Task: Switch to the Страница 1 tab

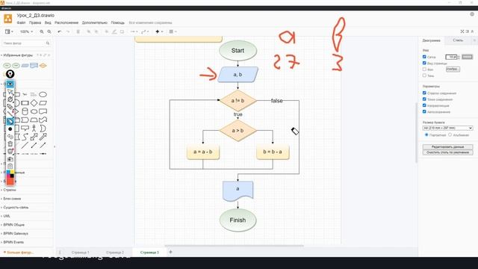Action: pyautogui.click(x=80, y=253)
